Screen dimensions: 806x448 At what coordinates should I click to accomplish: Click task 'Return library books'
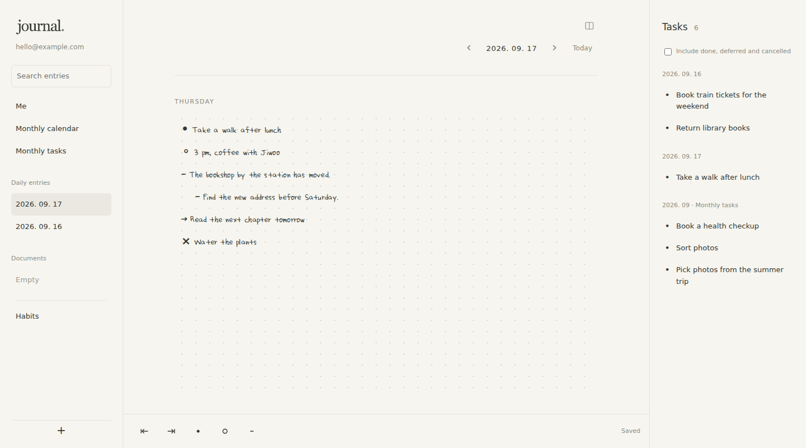click(x=713, y=128)
